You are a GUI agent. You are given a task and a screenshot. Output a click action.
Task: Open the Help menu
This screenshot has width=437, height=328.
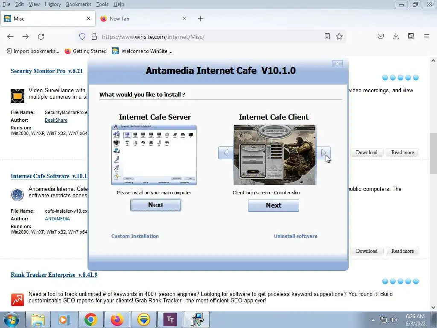pos(119,4)
